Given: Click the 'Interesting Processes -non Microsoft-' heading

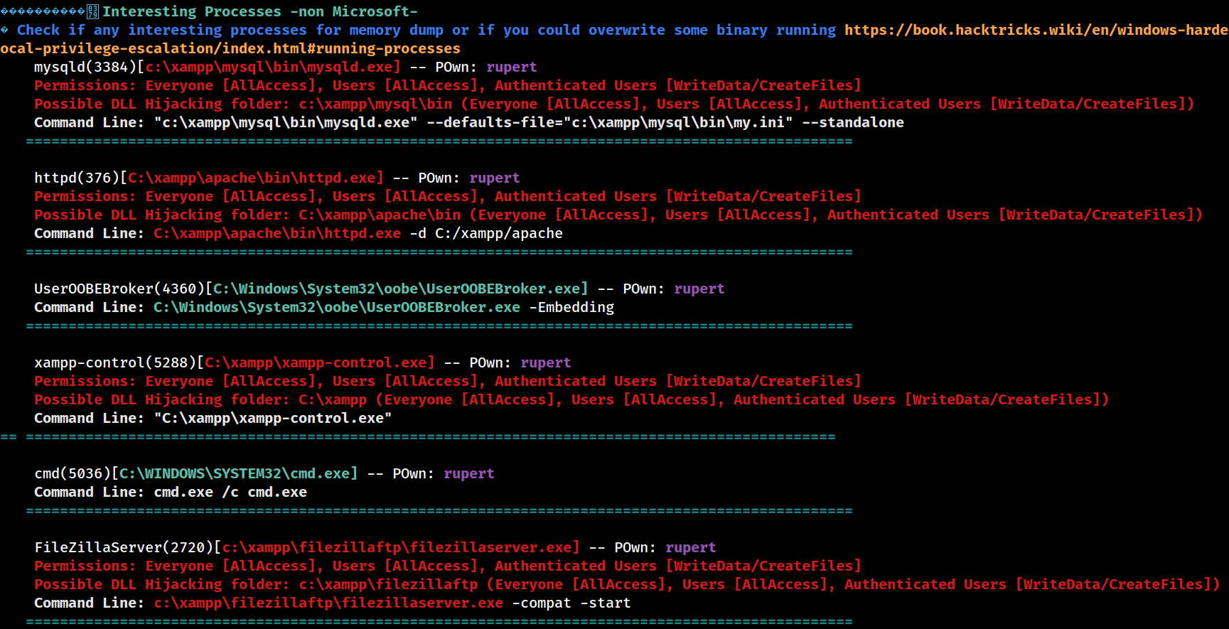Looking at the screenshot, I should coord(260,11).
